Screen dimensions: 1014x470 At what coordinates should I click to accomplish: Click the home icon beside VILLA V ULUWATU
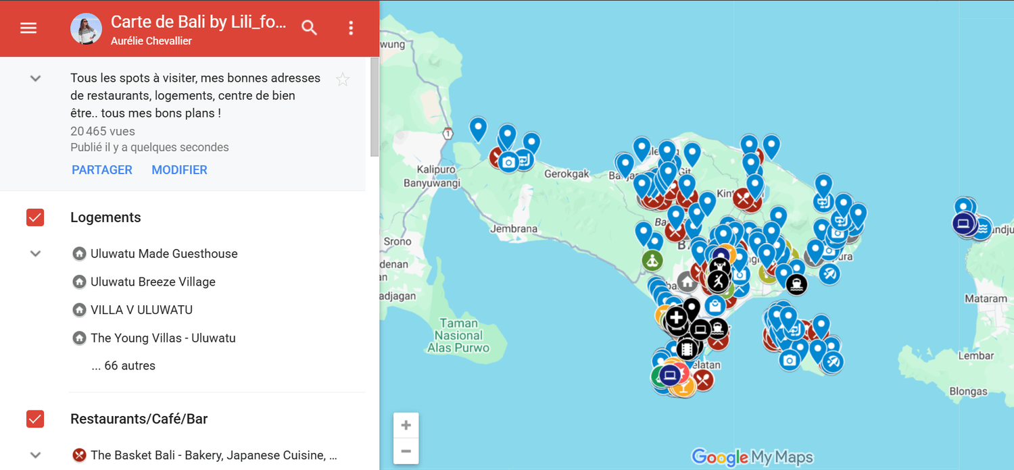[79, 310]
